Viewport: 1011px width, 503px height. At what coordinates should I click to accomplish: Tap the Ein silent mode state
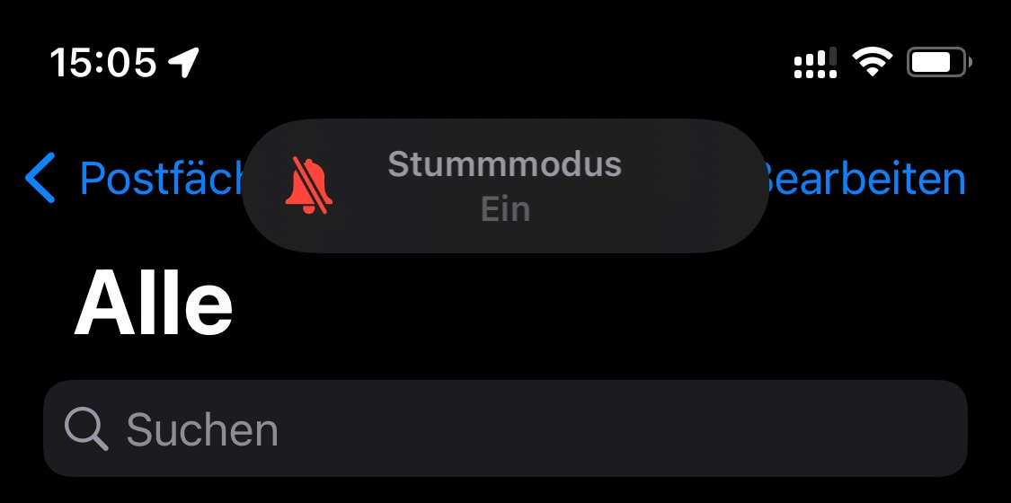505,209
